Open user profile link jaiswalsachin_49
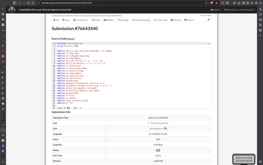This screenshot has width=263, height=165. pyautogui.click(x=157, y=128)
